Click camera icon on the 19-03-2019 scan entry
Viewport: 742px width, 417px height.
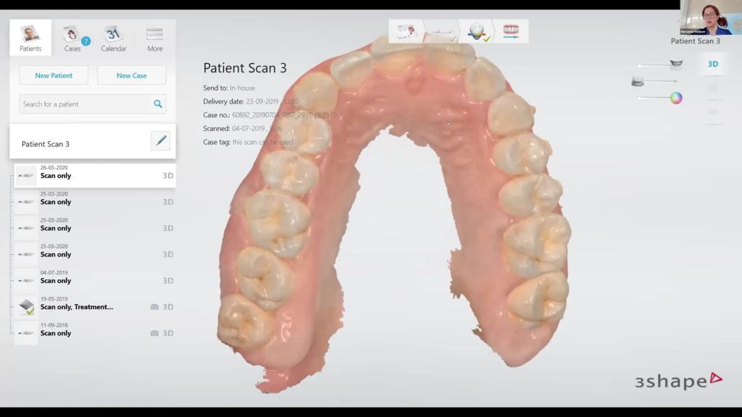click(x=154, y=307)
